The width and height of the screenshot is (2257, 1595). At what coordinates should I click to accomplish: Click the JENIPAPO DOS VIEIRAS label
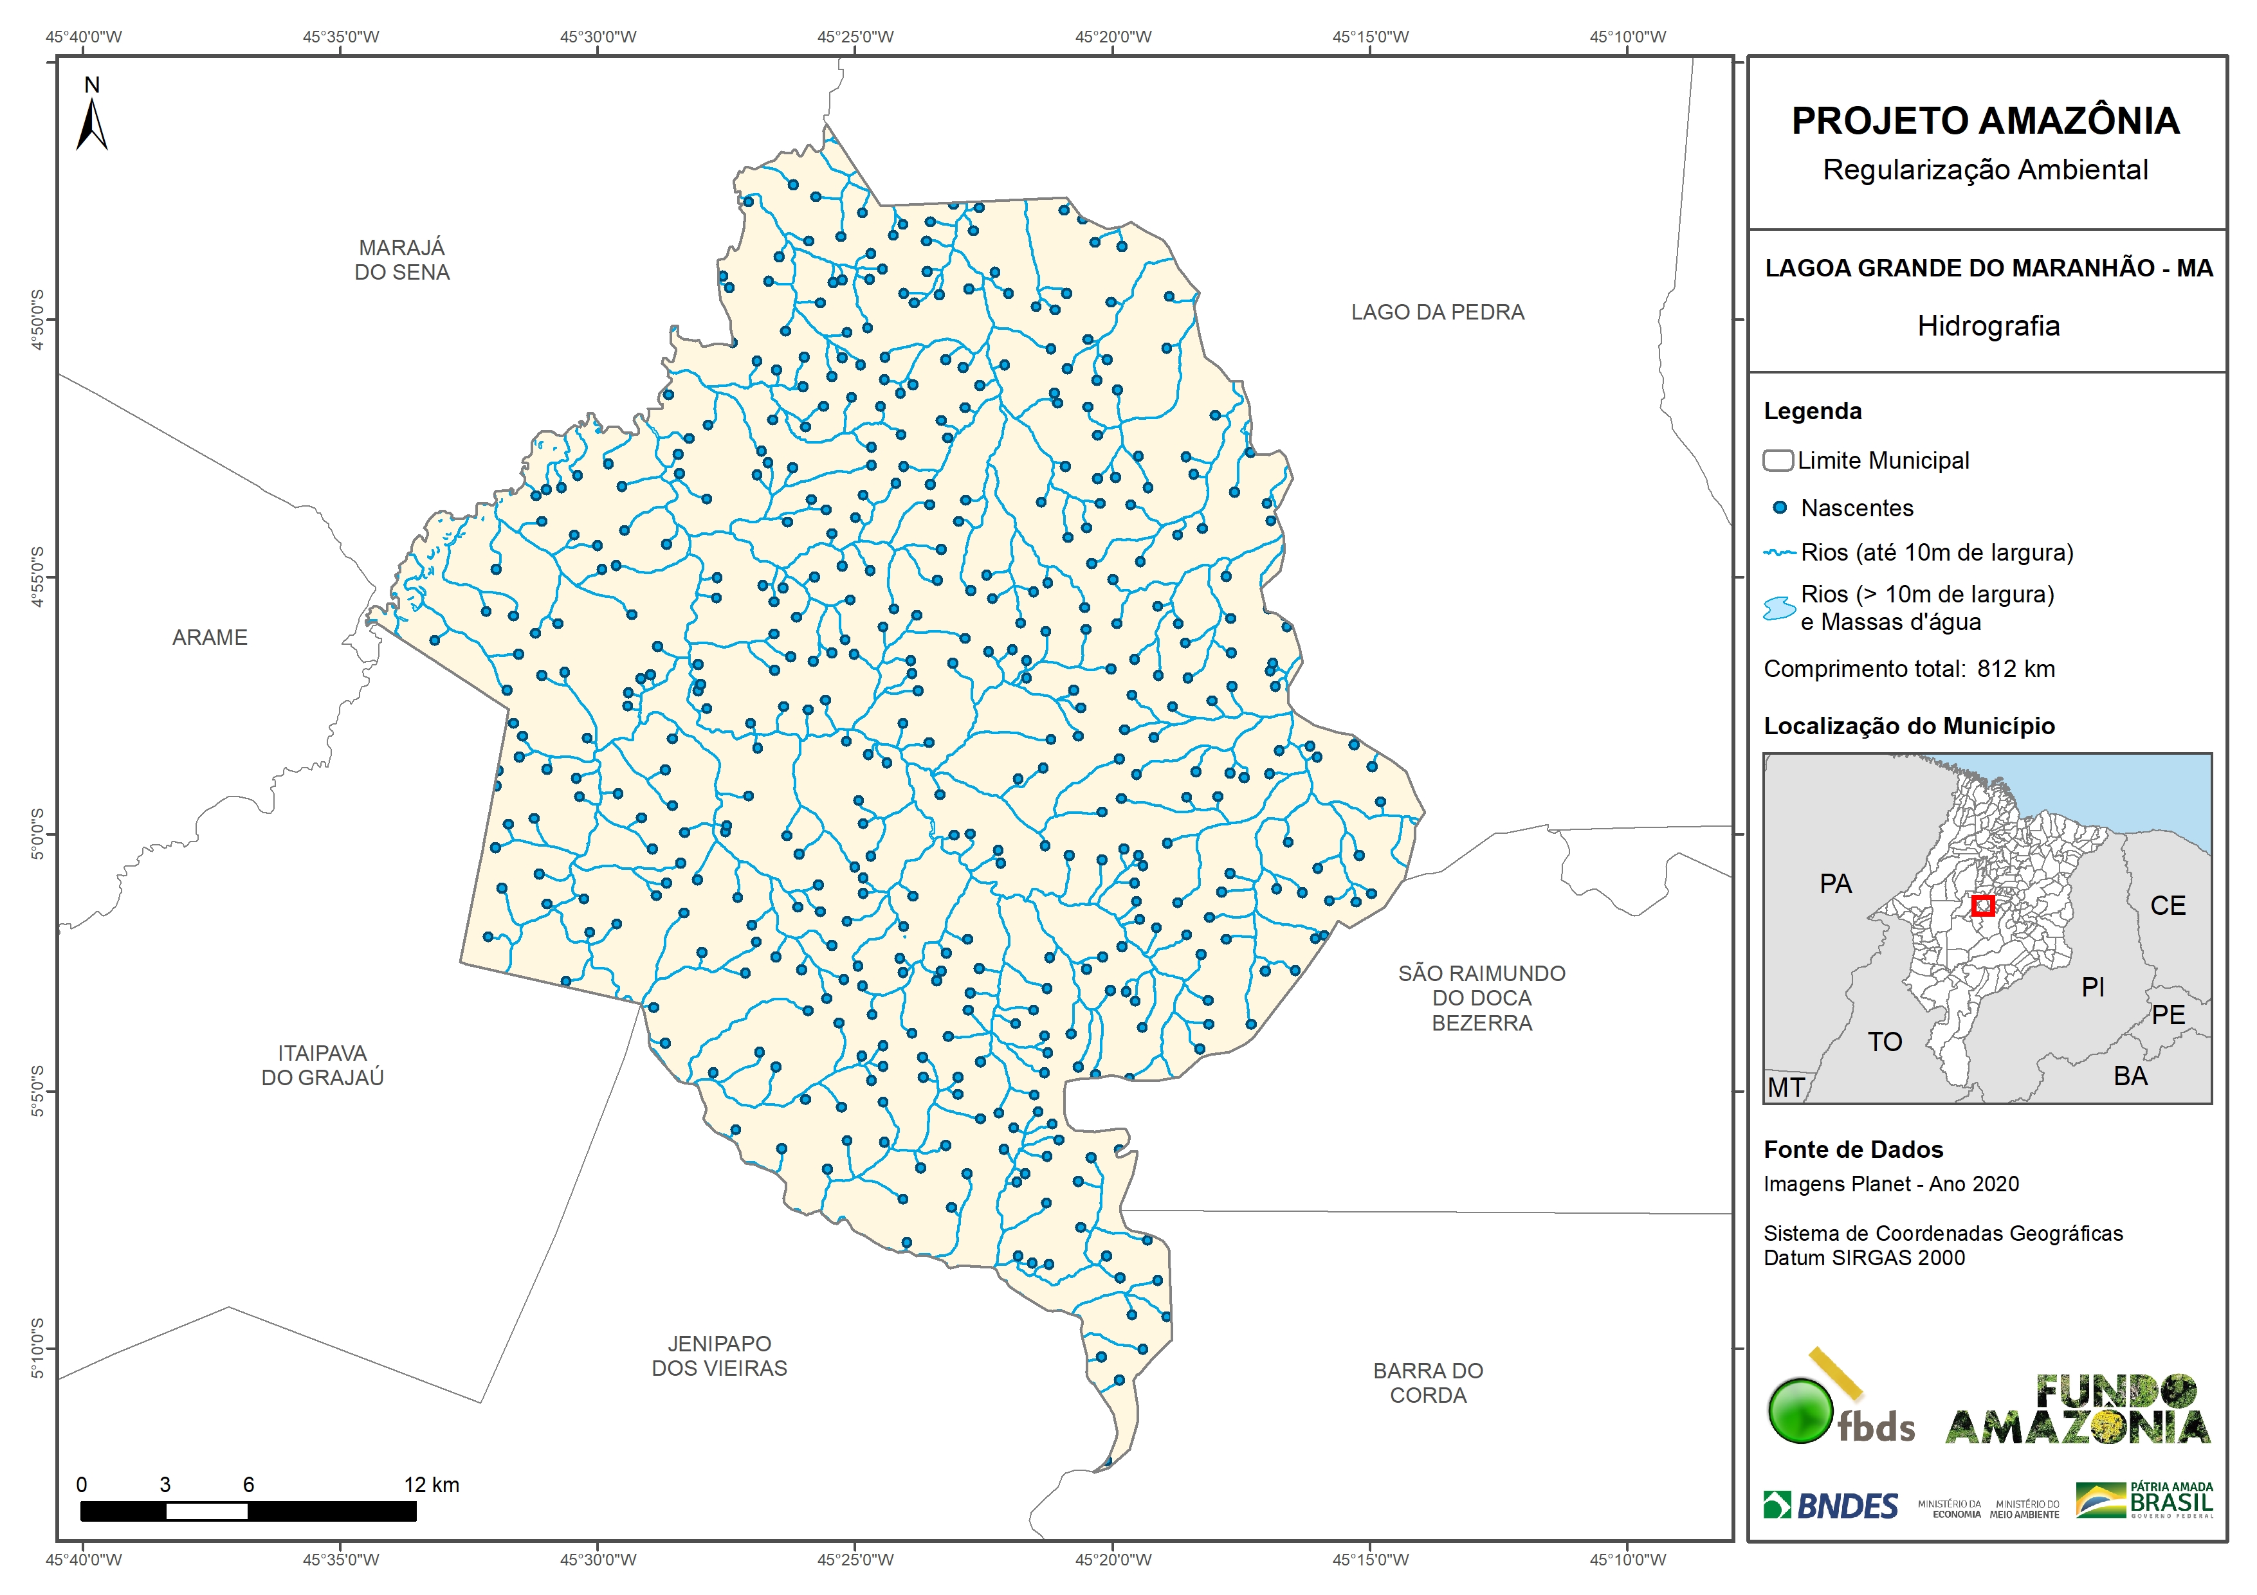718,1355
